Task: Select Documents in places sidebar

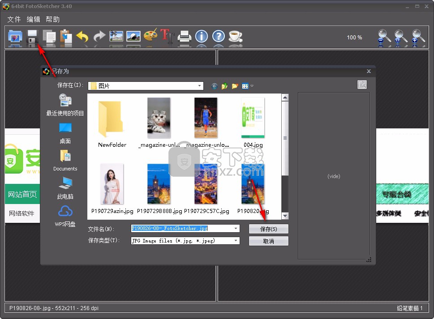Action: point(65,161)
